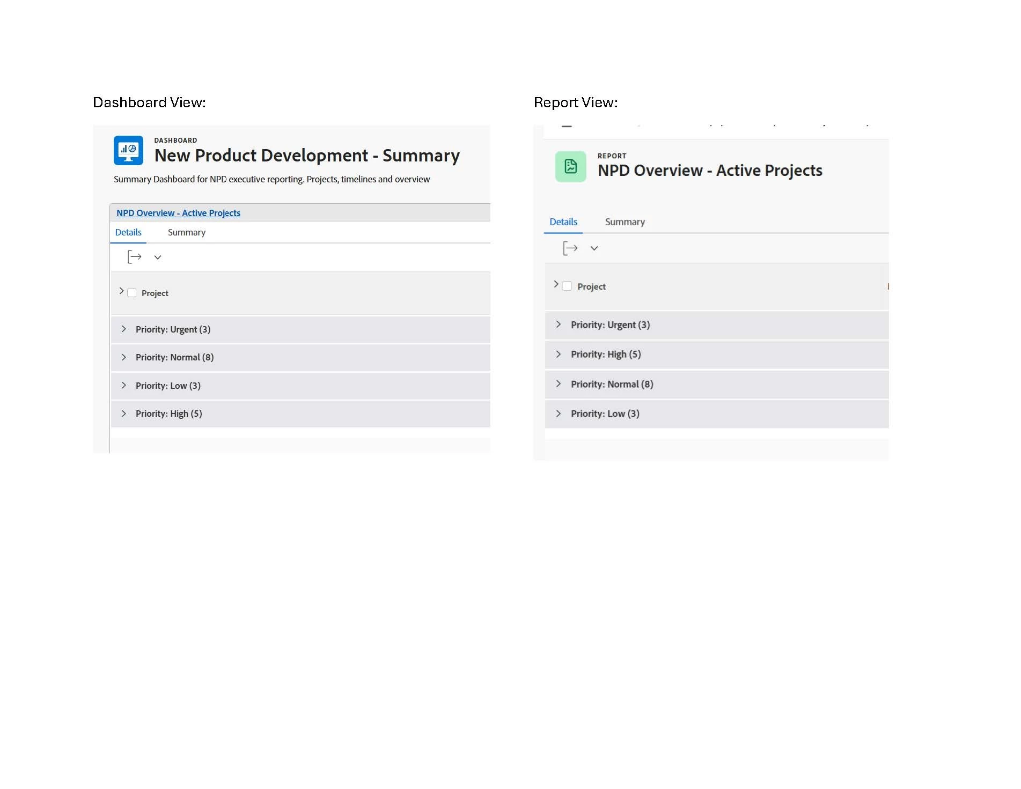Tick the Project checkbox in Report view

pos(567,286)
